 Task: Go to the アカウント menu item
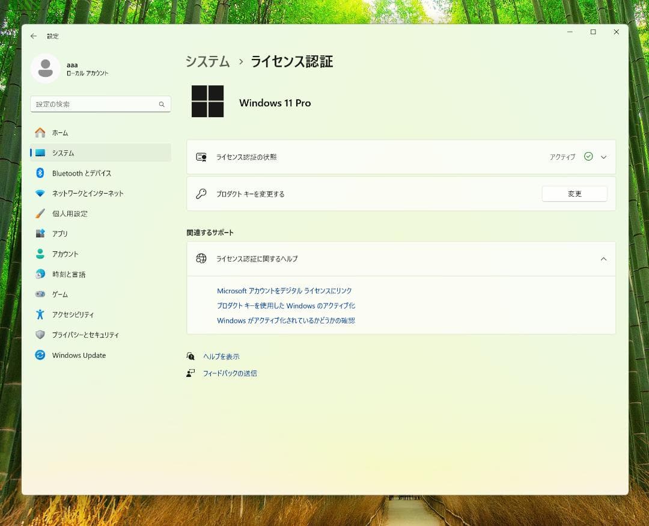65,254
